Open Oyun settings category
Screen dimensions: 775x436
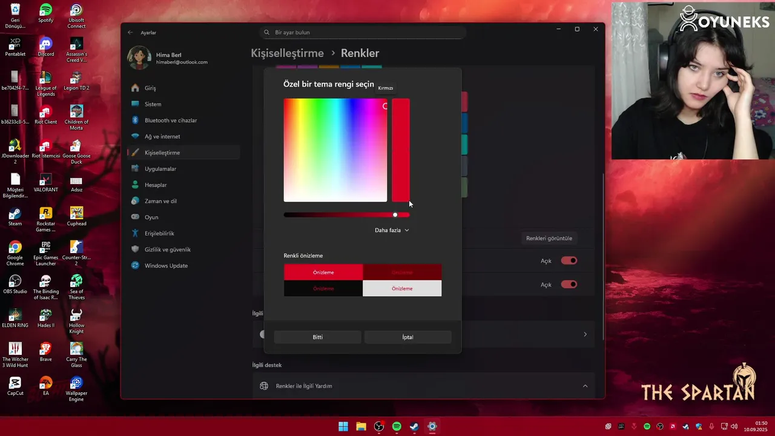click(184, 217)
